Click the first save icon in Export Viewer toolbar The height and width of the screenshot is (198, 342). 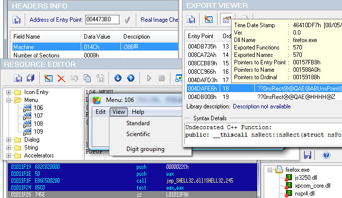click(191, 20)
